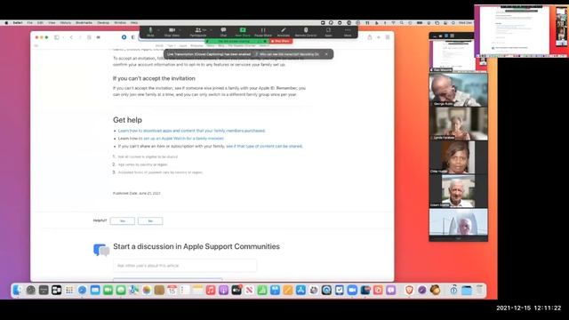Stop Video camera icon in Zoom toolbar
The height and width of the screenshot is (320, 569).
coord(172,32)
